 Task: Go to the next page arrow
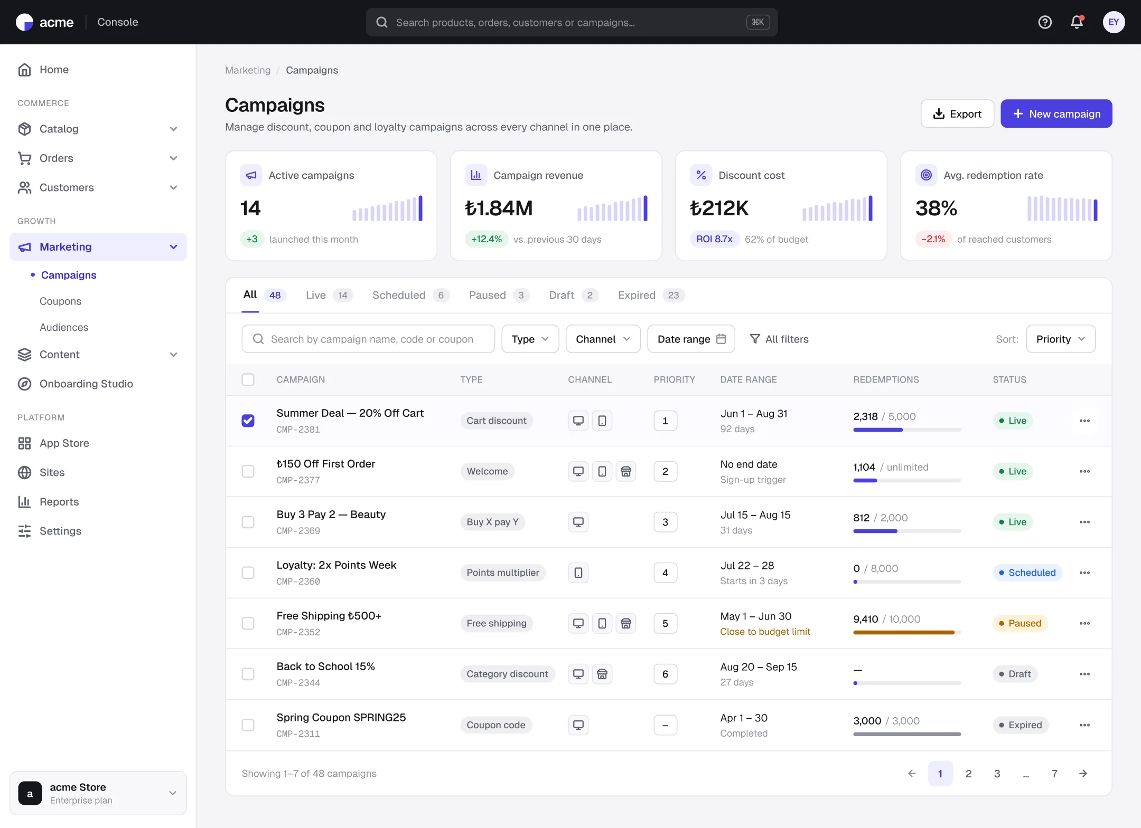[1083, 773]
